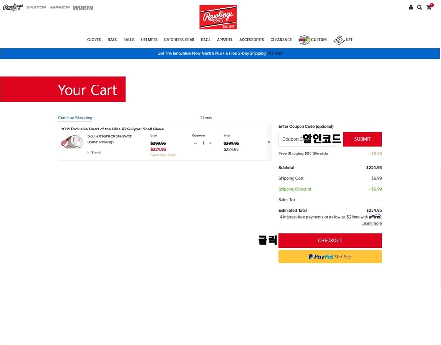The image size is (441, 345).
Task: Increase quantity with plus button
Action: point(210,143)
